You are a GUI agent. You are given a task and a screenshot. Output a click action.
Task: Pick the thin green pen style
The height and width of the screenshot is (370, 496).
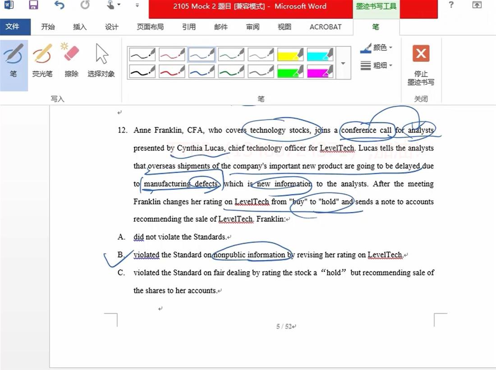tap(231, 55)
